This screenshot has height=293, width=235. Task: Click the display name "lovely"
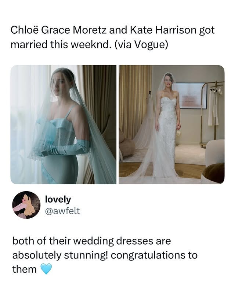tap(58, 199)
